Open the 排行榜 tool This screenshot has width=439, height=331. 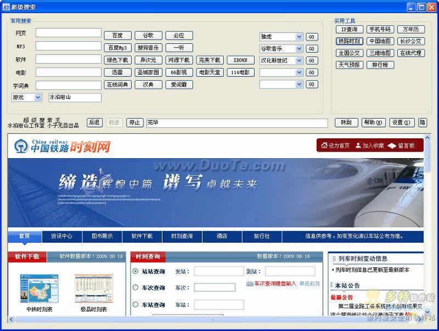pos(380,65)
